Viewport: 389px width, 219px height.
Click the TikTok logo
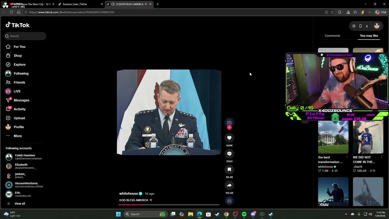[x=18, y=25]
